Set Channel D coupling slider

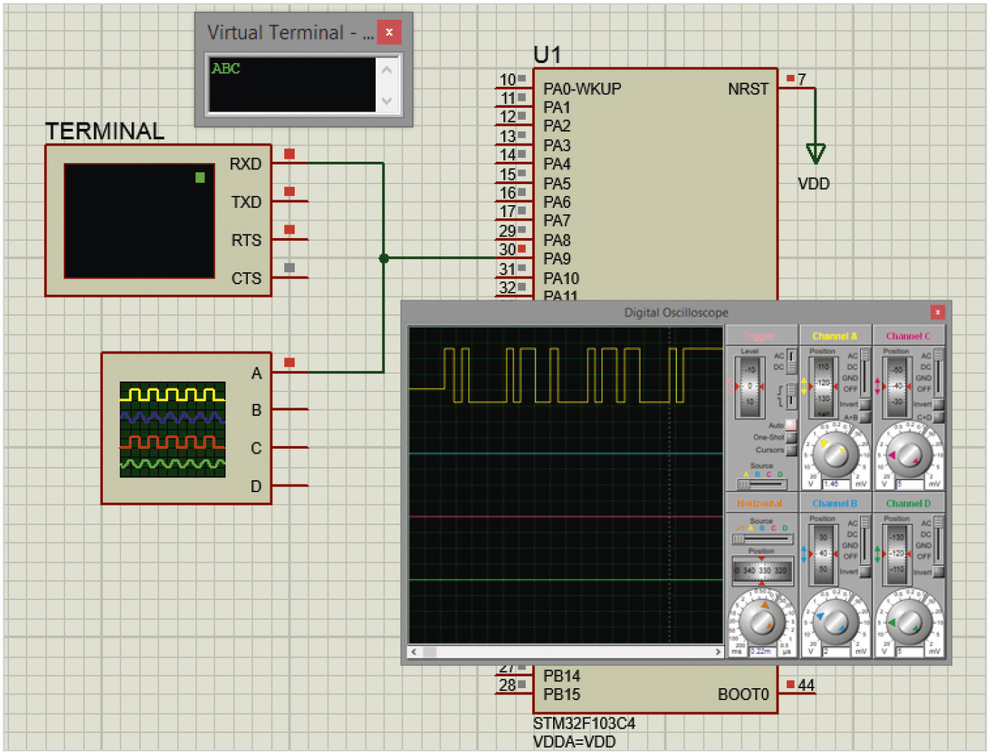(939, 540)
